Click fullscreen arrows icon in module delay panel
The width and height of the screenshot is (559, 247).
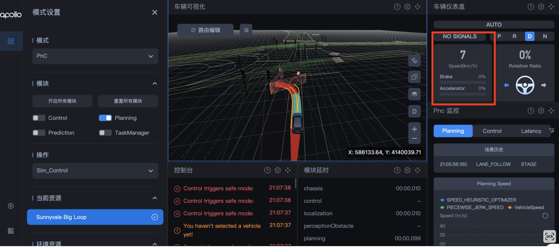(418, 170)
